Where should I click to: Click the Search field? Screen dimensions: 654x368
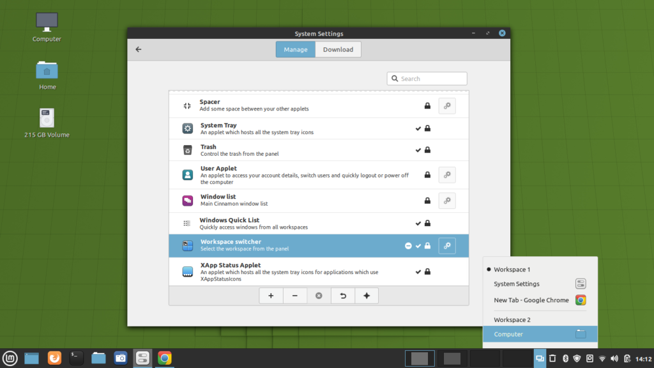pos(427,78)
